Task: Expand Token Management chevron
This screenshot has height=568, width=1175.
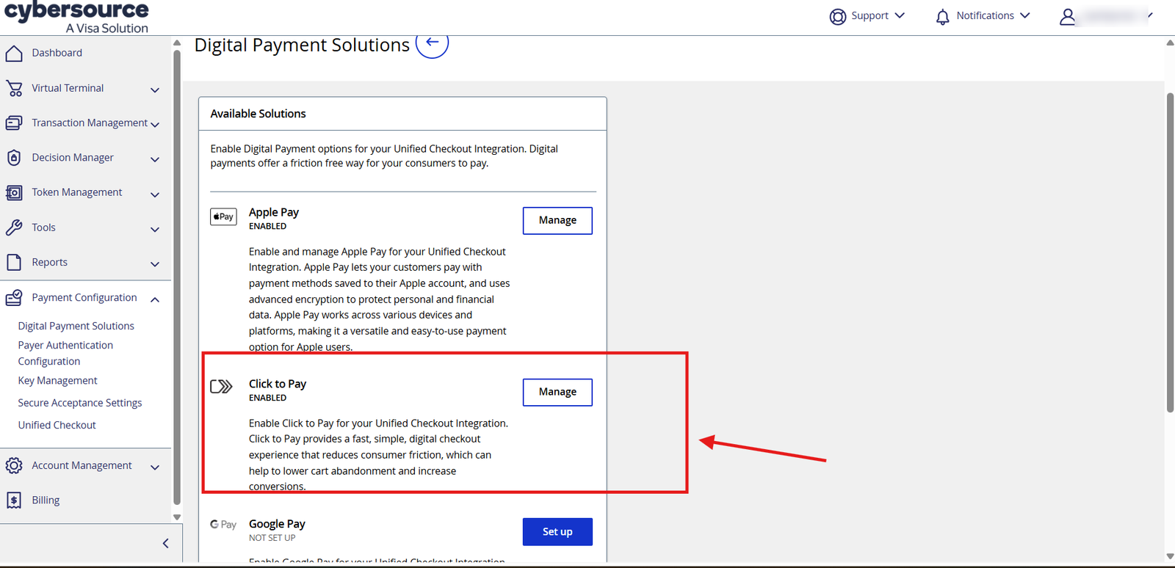Action: click(155, 194)
